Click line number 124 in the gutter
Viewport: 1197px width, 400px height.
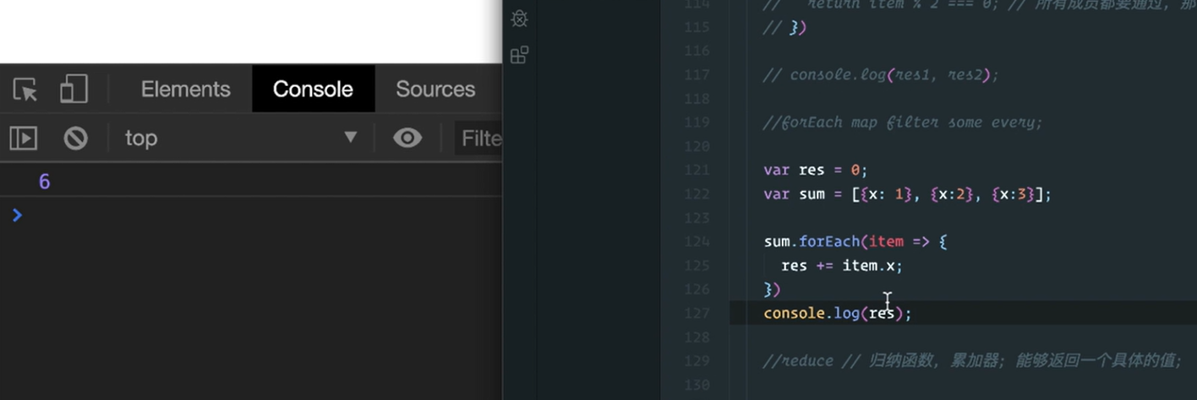tap(697, 241)
